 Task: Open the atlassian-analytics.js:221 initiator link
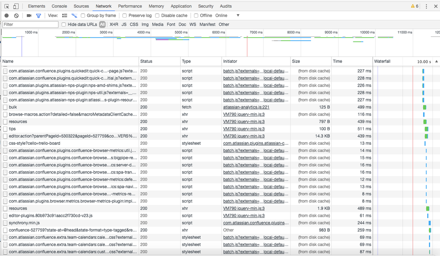(x=246, y=107)
